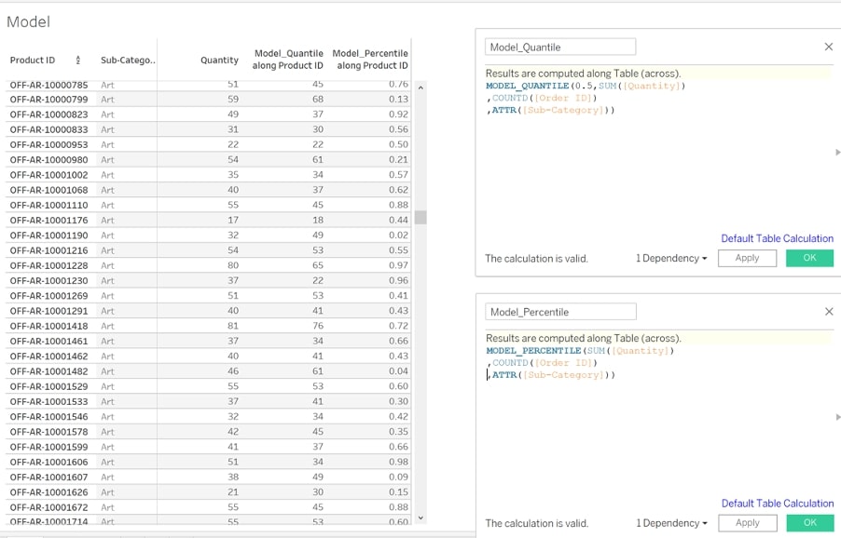Click the table scrollbar down arrow
The height and width of the screenshot is (538, 841).
click(x=420, y=518)
